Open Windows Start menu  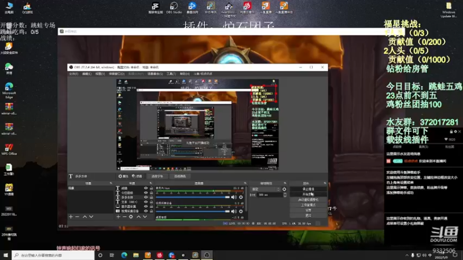pos(6,255)
